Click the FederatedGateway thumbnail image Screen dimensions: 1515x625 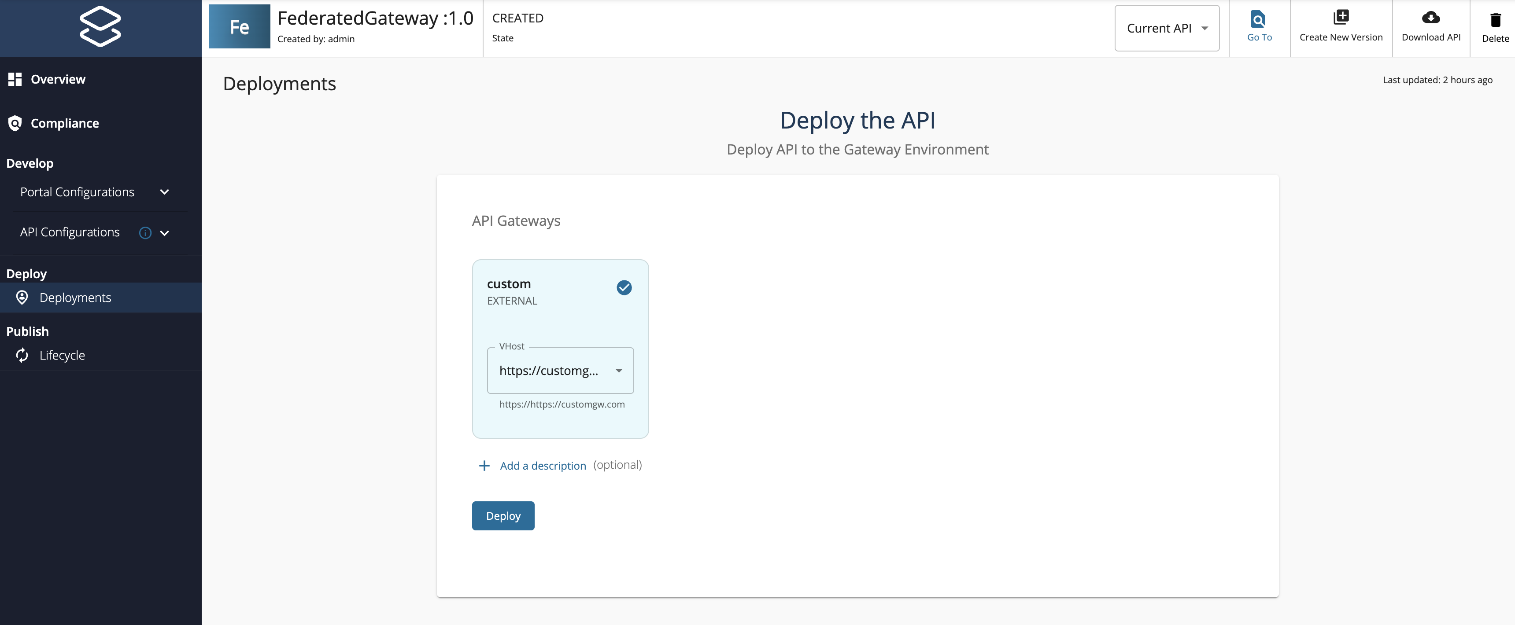[x=239, y=26]
